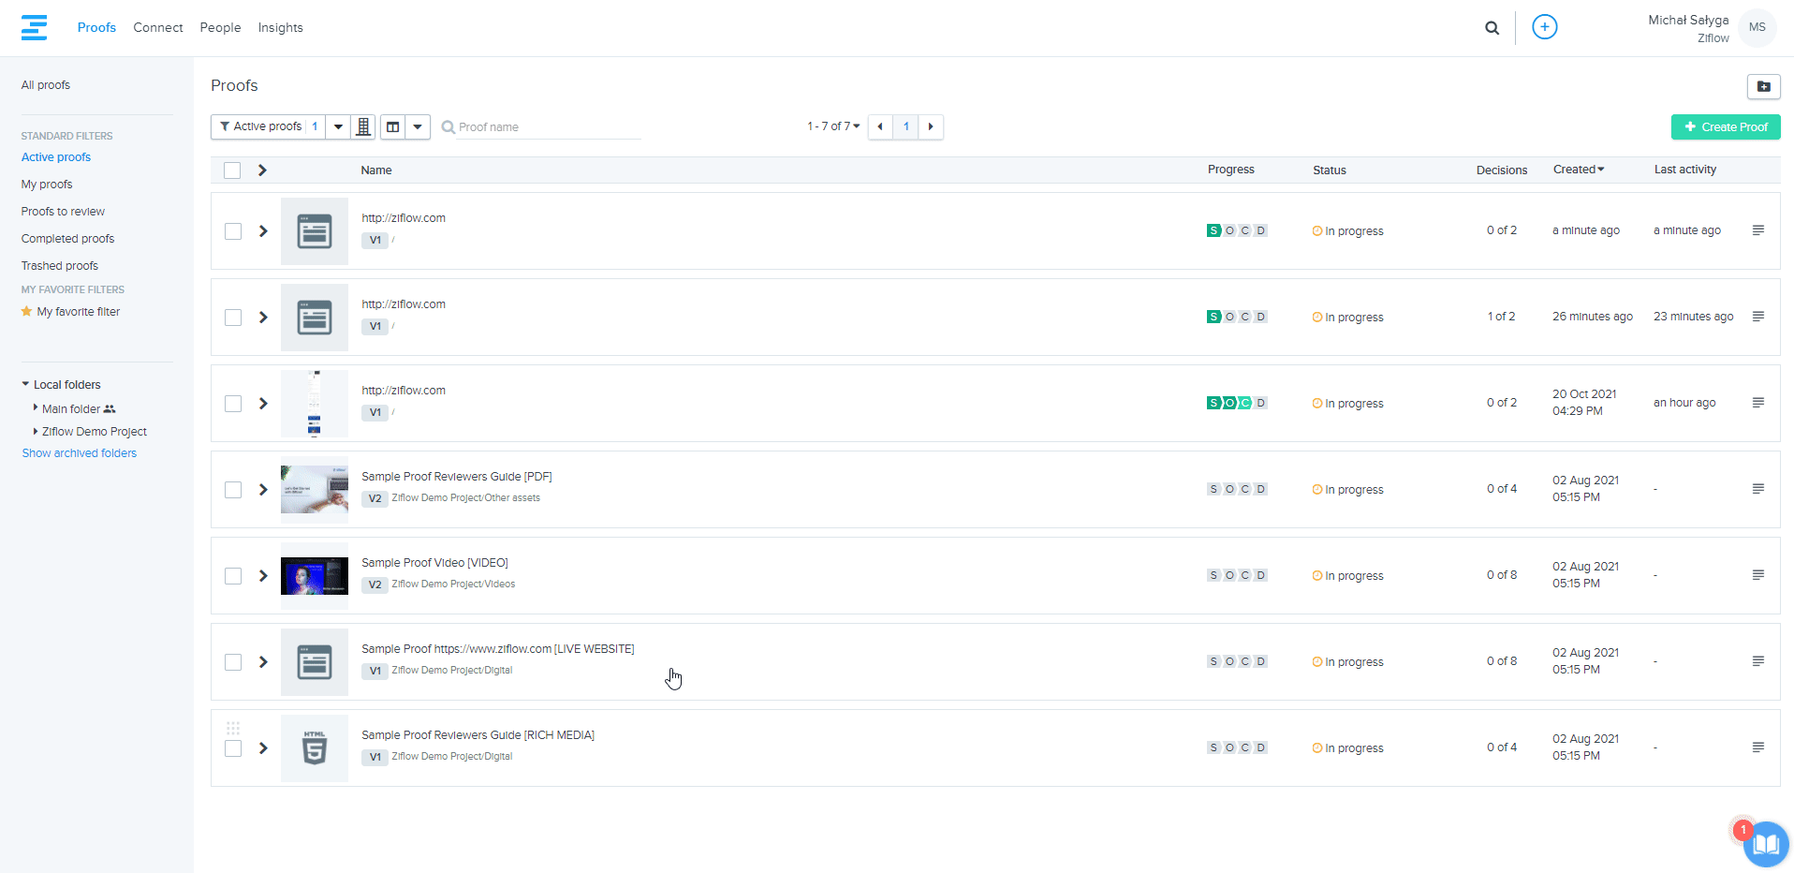
Task: Click the search magnifier icon in header
Action: pos(1492,28)
